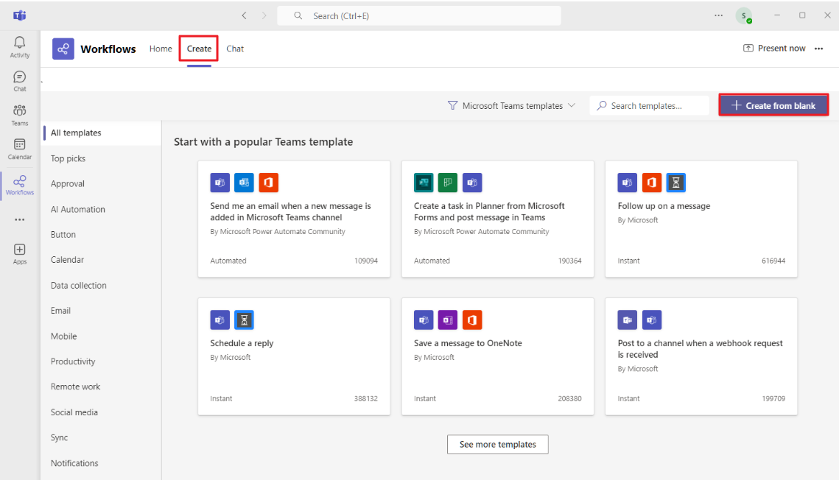Expand Microsoft Teams templates filter dropdown
This screenshot has height=480, width=839.
pos(512,106)
